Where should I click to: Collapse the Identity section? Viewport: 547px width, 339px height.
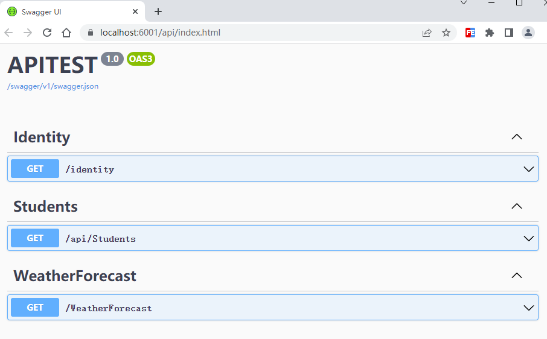click(516, 137)
